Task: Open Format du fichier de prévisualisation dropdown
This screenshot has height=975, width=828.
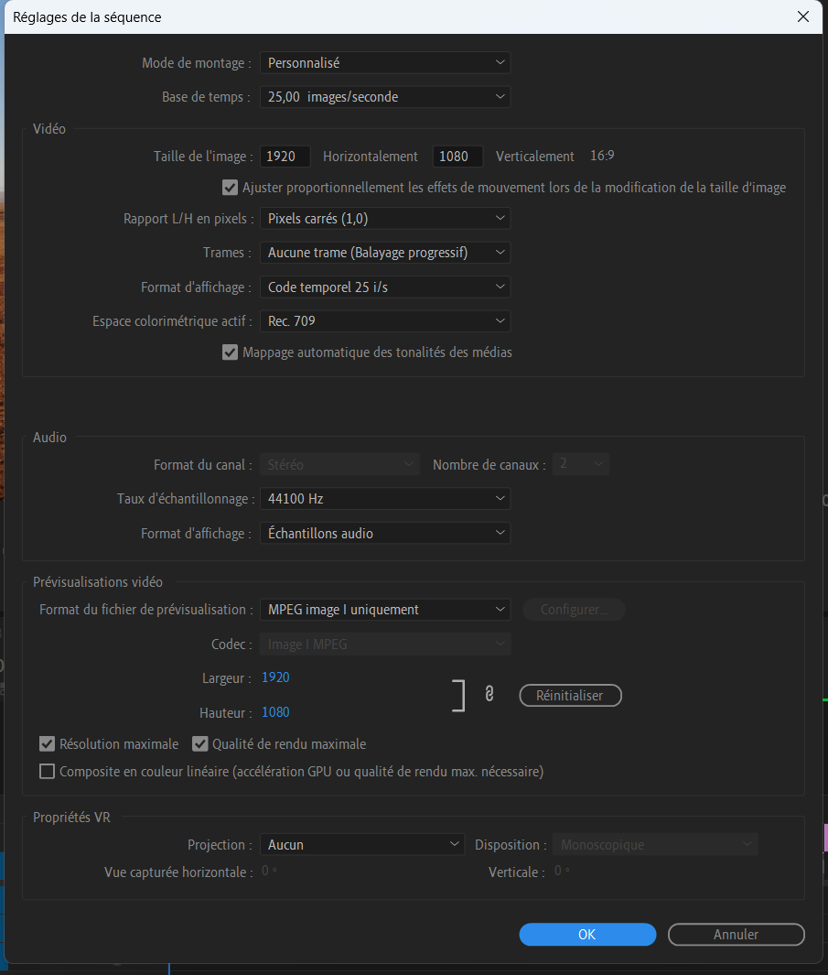Action: tap(385, 610)
